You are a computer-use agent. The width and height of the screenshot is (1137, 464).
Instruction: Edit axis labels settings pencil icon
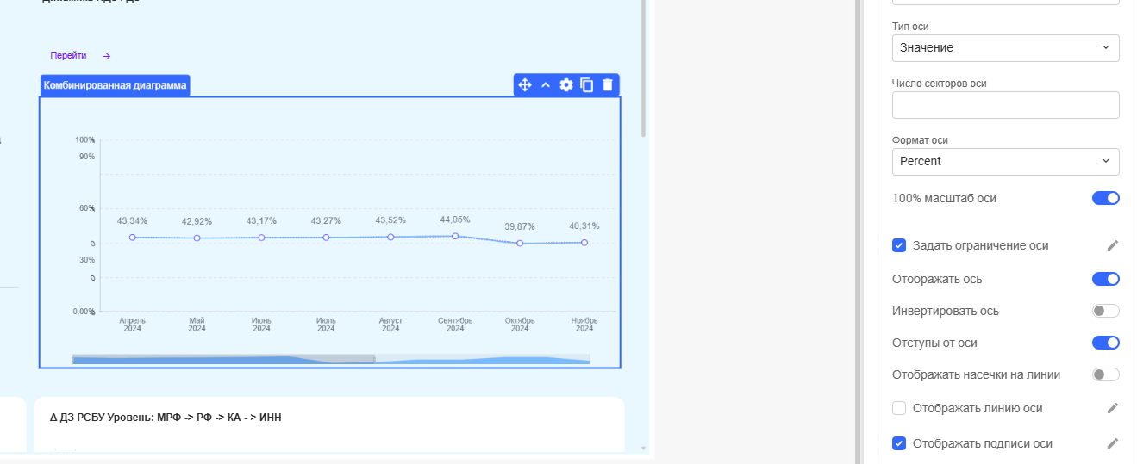1112,443
